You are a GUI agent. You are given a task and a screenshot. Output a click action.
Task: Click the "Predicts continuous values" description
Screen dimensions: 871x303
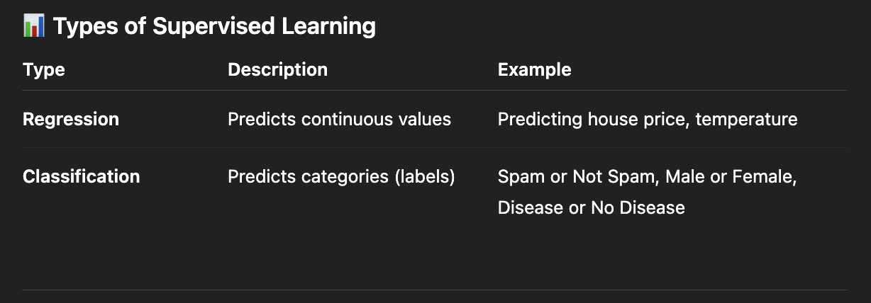[339, 119]
